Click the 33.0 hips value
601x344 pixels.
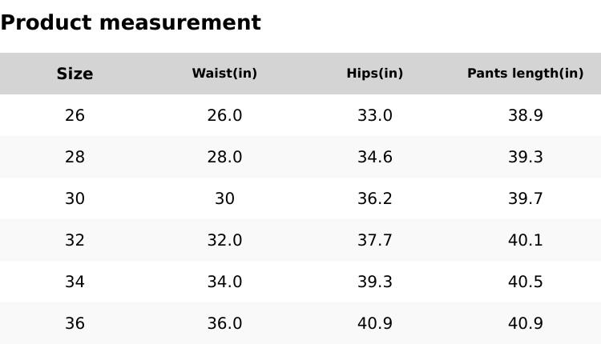coord(374,115)
